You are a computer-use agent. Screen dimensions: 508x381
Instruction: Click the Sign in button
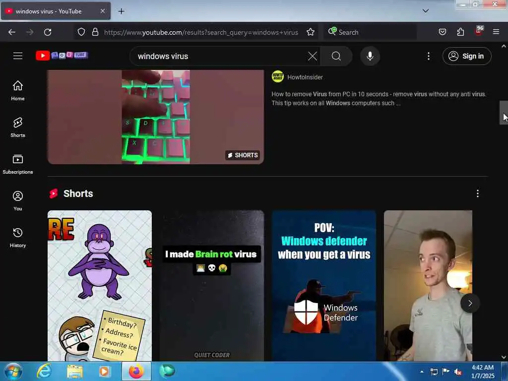tap(467, 56)
